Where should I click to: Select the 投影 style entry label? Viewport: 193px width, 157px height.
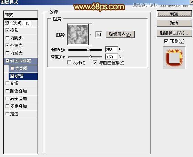14,30
